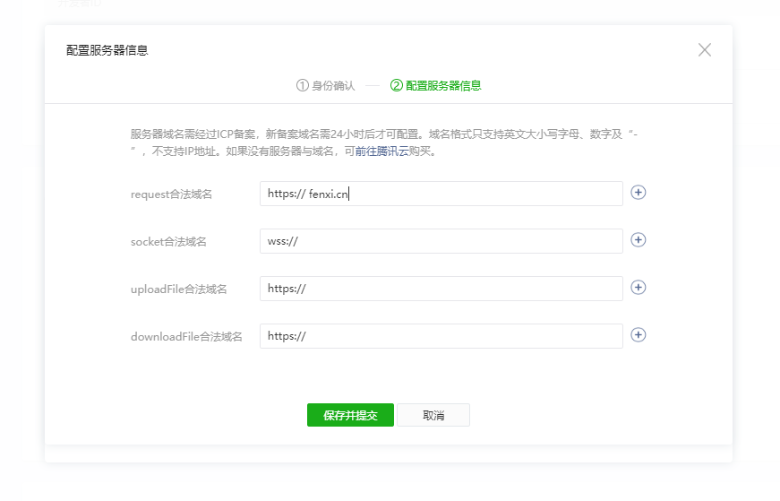Screen dimensions: 780x501
Task: Click the socket合法域名 wss:// input field
Action: (x=441, y=241)
